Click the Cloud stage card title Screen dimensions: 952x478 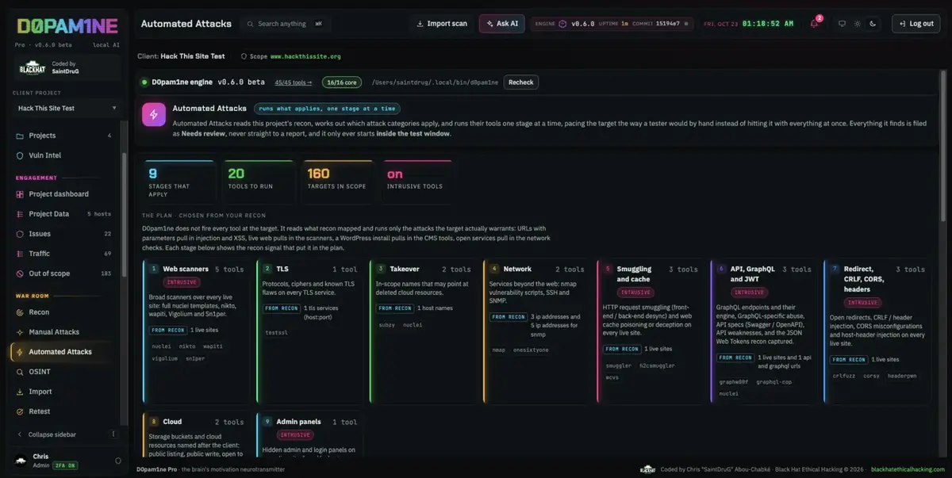pos(172,422)
